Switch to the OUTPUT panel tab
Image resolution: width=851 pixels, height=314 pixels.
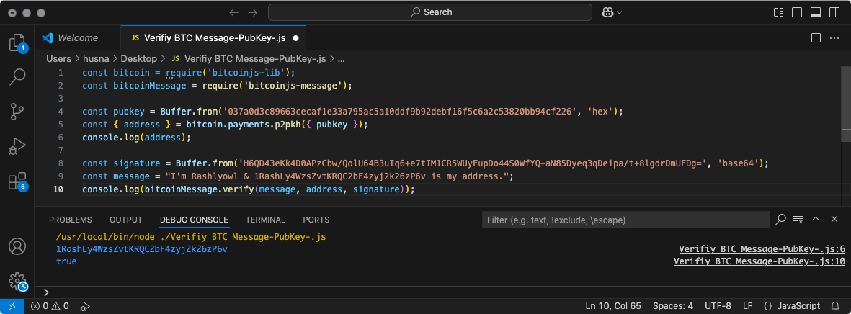coord(126,220)
